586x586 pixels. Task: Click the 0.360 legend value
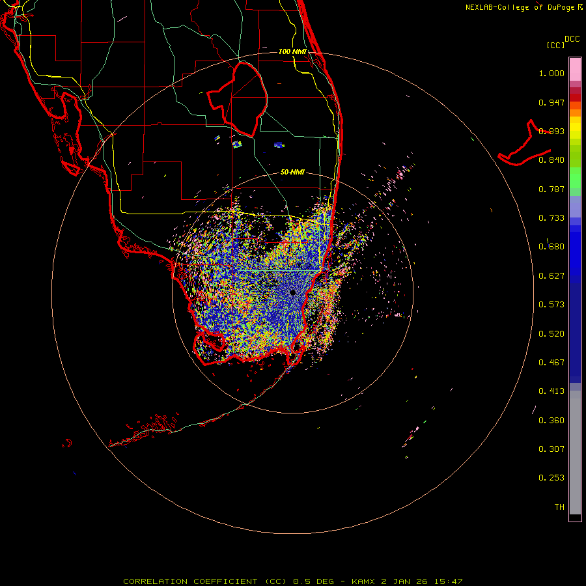tap(551, 421)
